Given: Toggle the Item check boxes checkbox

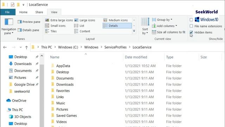Looking at the screenshot, I should (191, 20).
